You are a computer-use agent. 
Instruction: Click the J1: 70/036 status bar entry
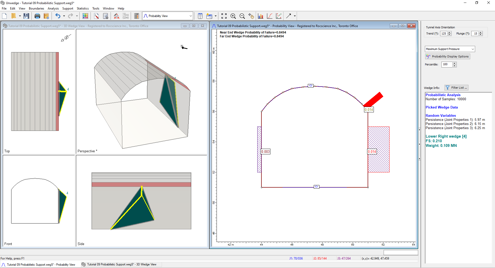(296, 258)
